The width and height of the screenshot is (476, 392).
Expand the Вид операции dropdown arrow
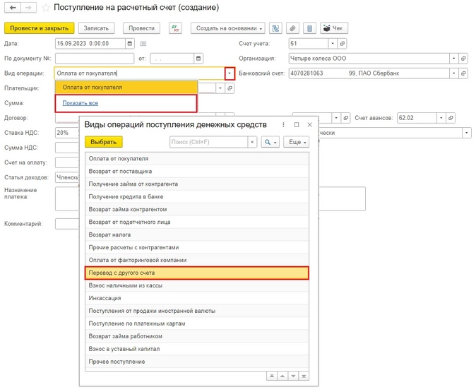tap(230, 73)
